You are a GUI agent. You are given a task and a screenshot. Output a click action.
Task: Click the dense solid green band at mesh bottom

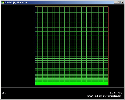point(72,84)
